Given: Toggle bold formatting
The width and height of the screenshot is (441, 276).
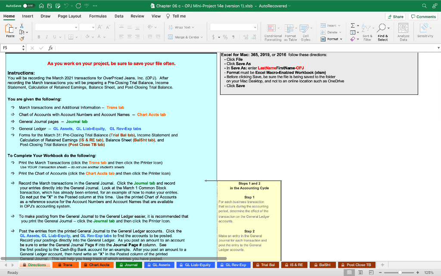Looking at the screenshot, I should (x=39, y=37).
